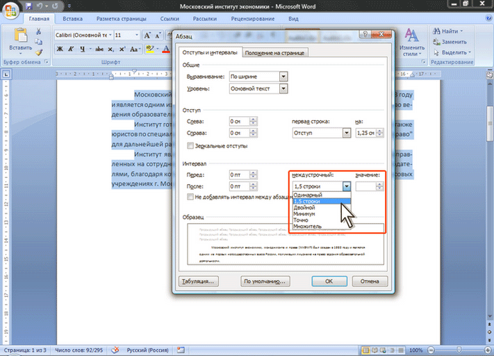Switch to Положение на странице tab
Viewport: 494px width, 356px height.
[x=274, y=53]
